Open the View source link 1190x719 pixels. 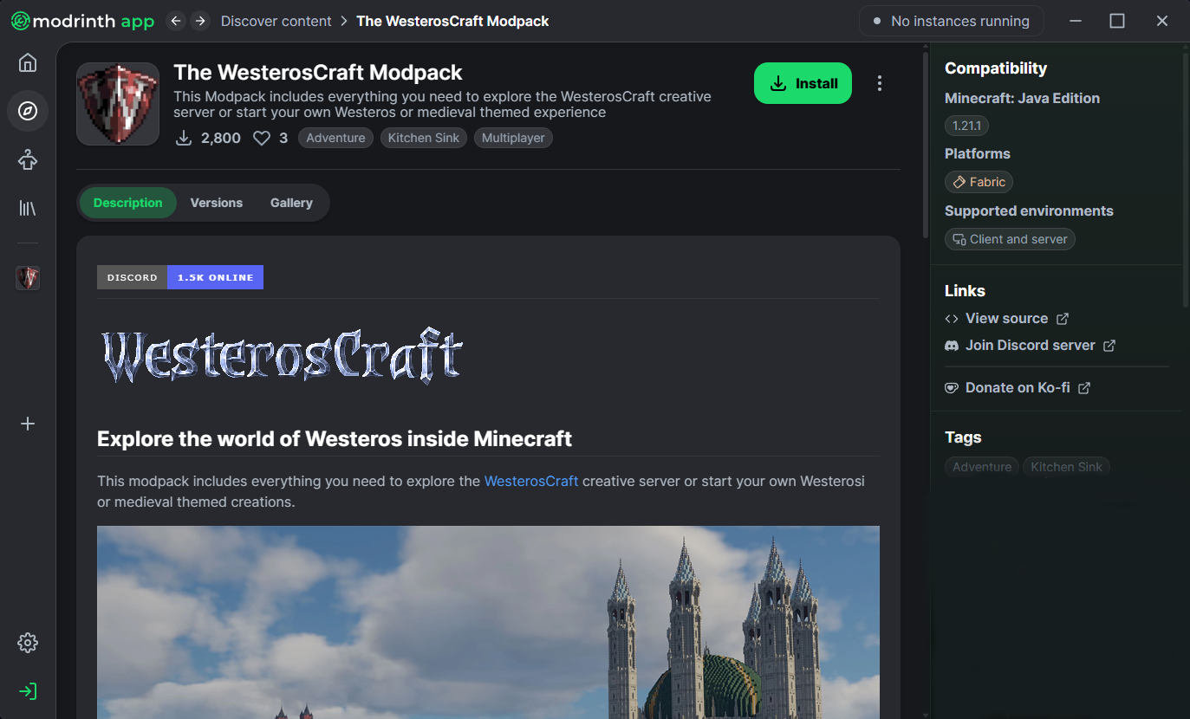[x=1006, y=319]
